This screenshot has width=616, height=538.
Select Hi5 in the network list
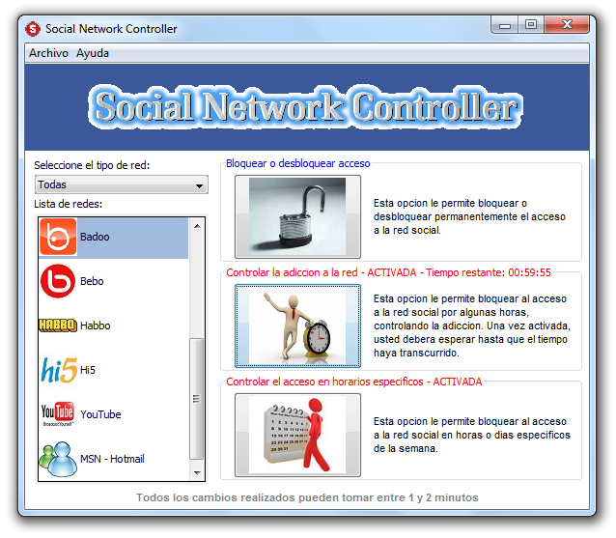pyautogui.click(x=114, y=370)
